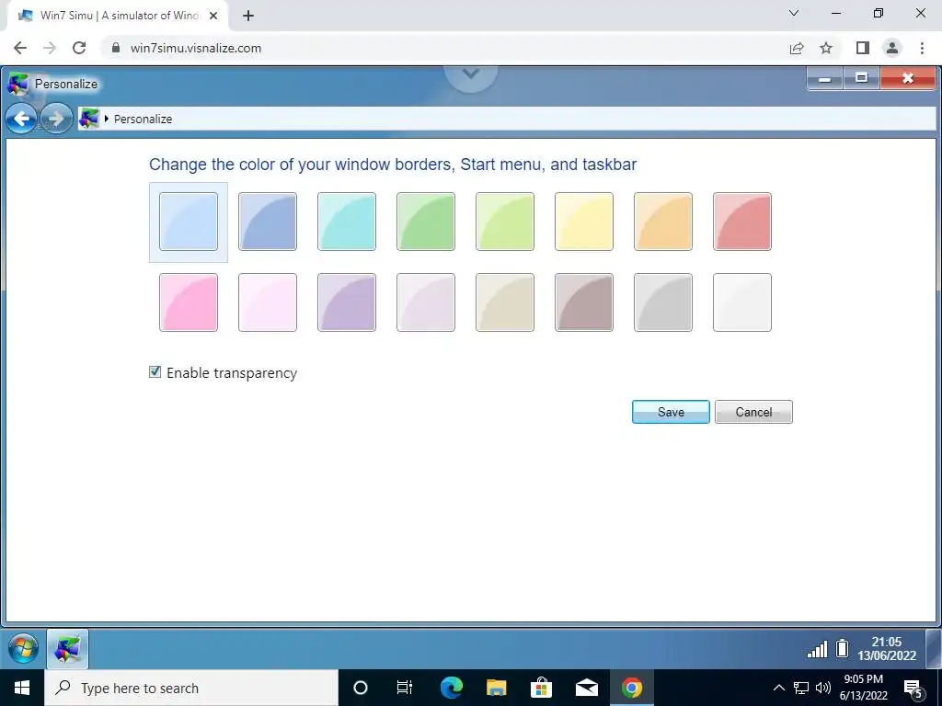Minimize the Personalize simulator window

825,79
